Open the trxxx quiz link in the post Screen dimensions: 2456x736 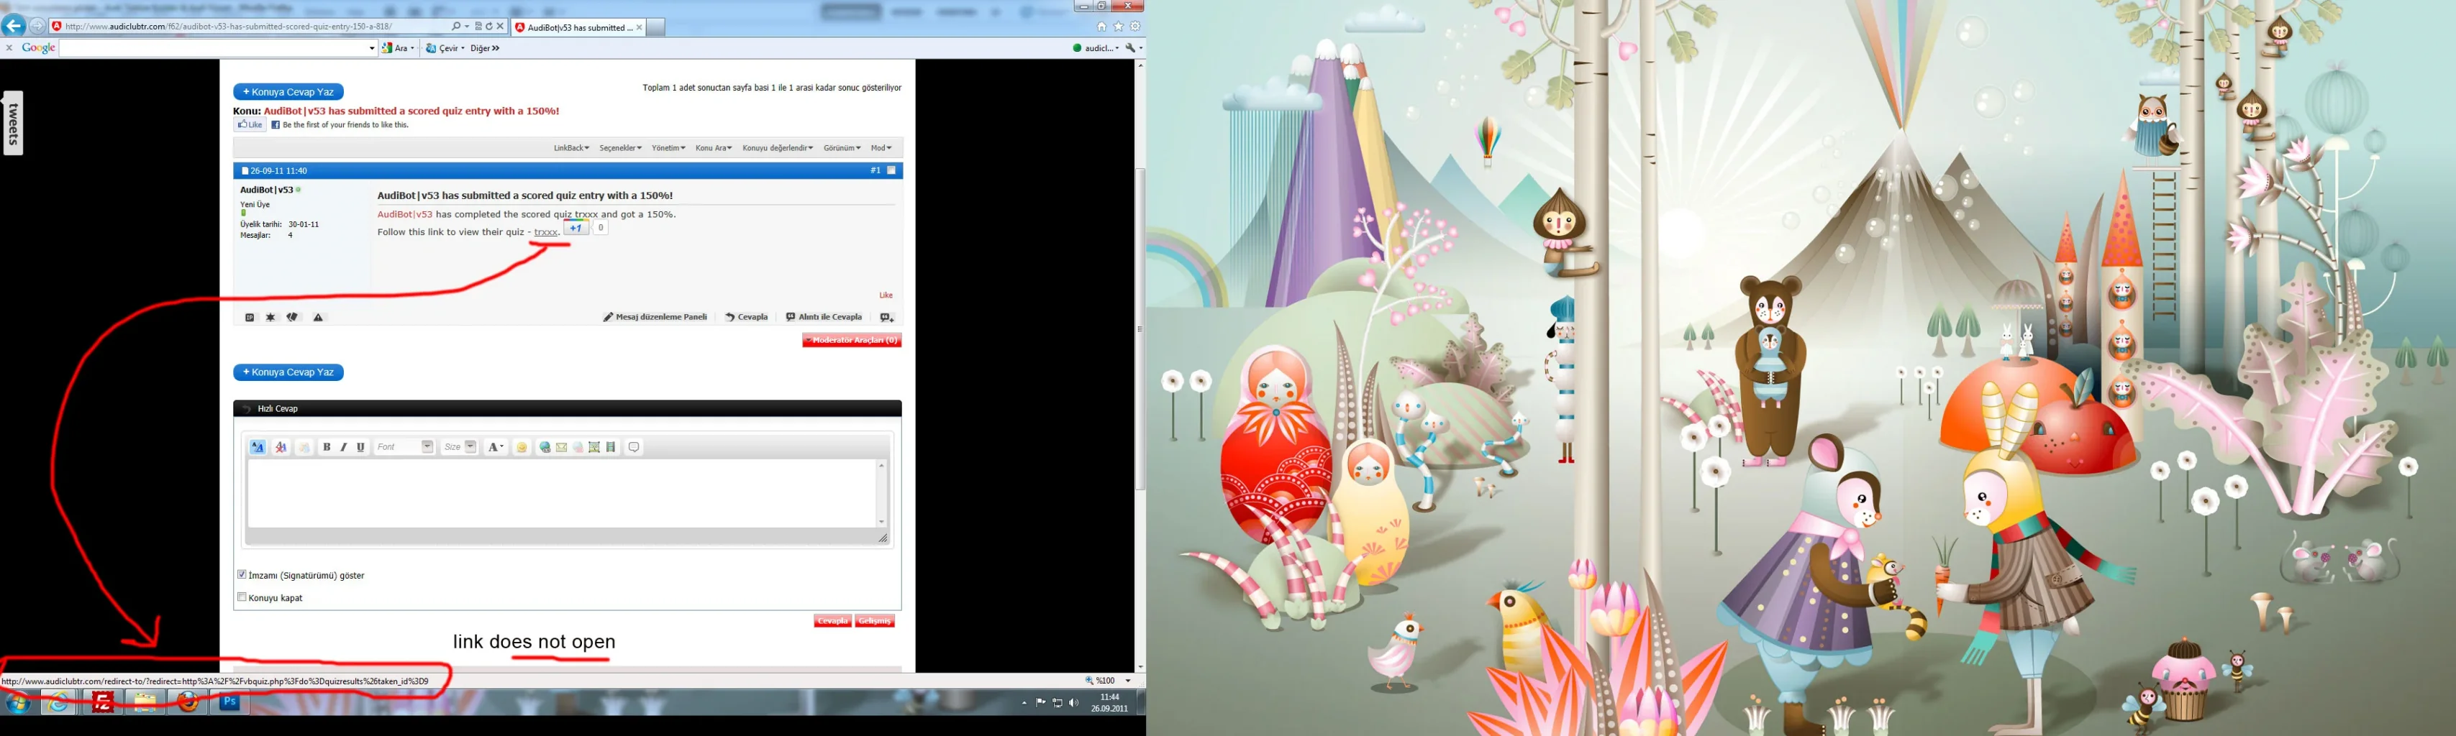546,232
